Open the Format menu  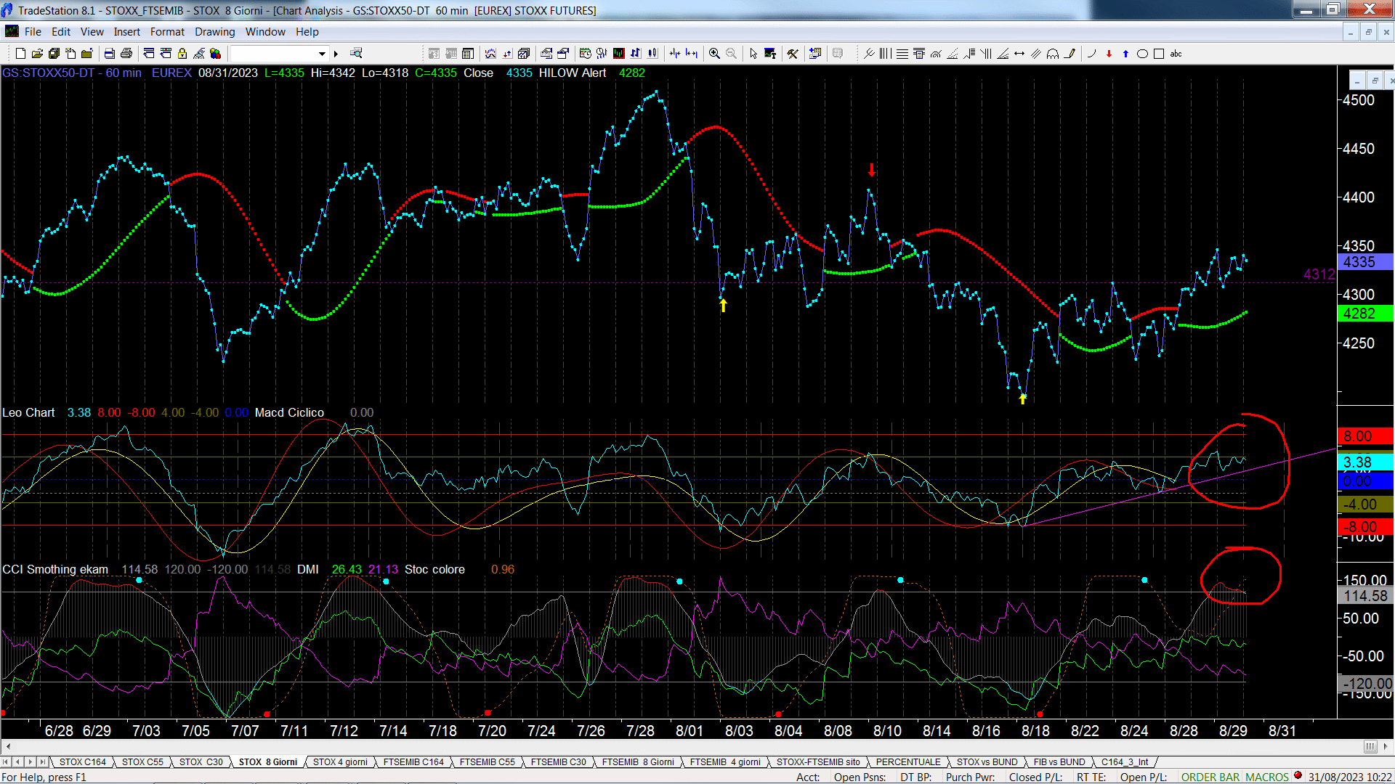point(167,32)
